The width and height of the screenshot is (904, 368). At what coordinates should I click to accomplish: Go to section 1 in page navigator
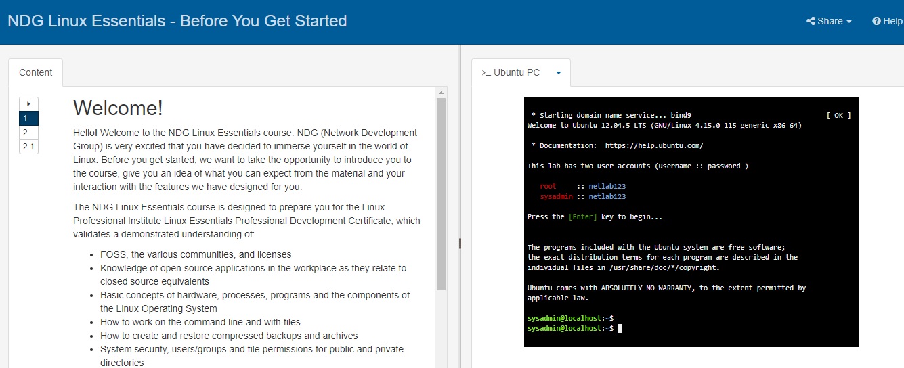tap(28, 118)
